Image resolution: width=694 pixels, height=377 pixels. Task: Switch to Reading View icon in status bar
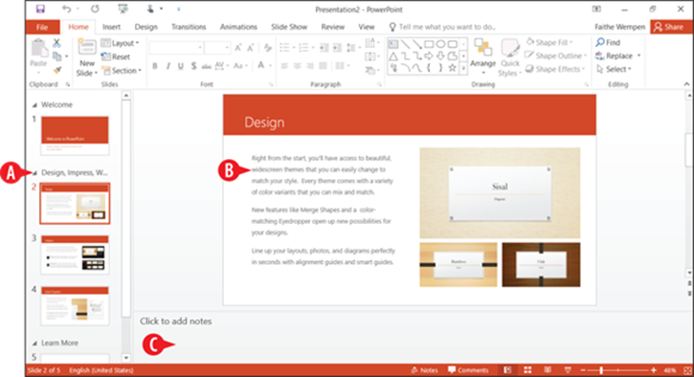[x=548, y=370]
